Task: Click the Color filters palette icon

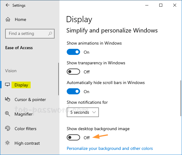Action: point(8,129)
